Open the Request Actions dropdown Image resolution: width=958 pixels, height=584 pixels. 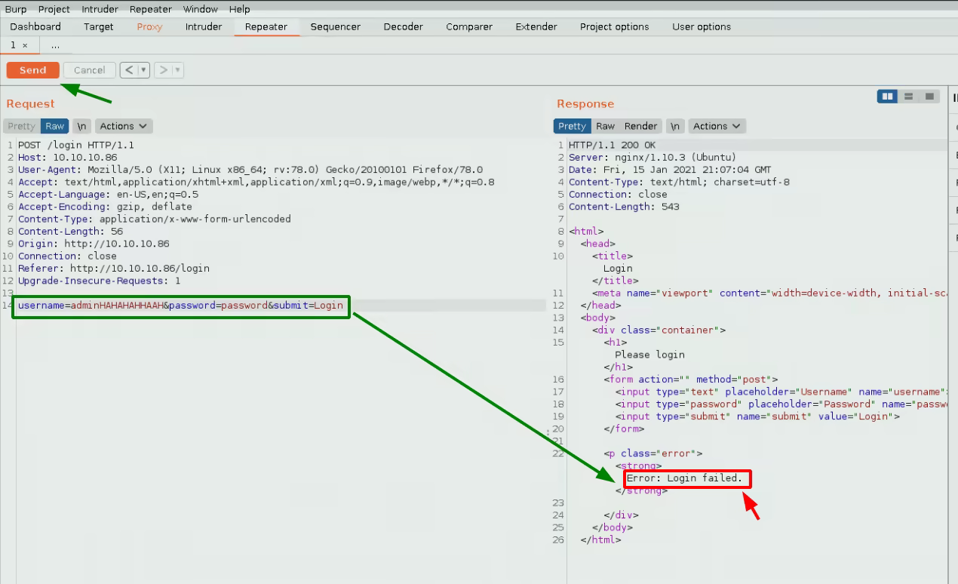pyautogui.click(x=123, y=126)
